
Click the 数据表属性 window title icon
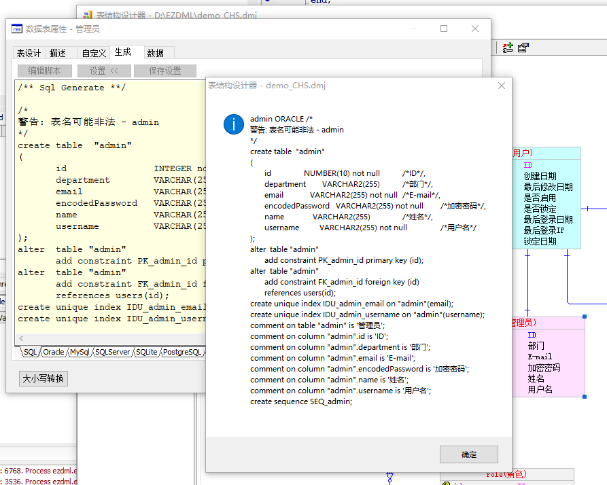pyautogui.click(x=16, y=29)
